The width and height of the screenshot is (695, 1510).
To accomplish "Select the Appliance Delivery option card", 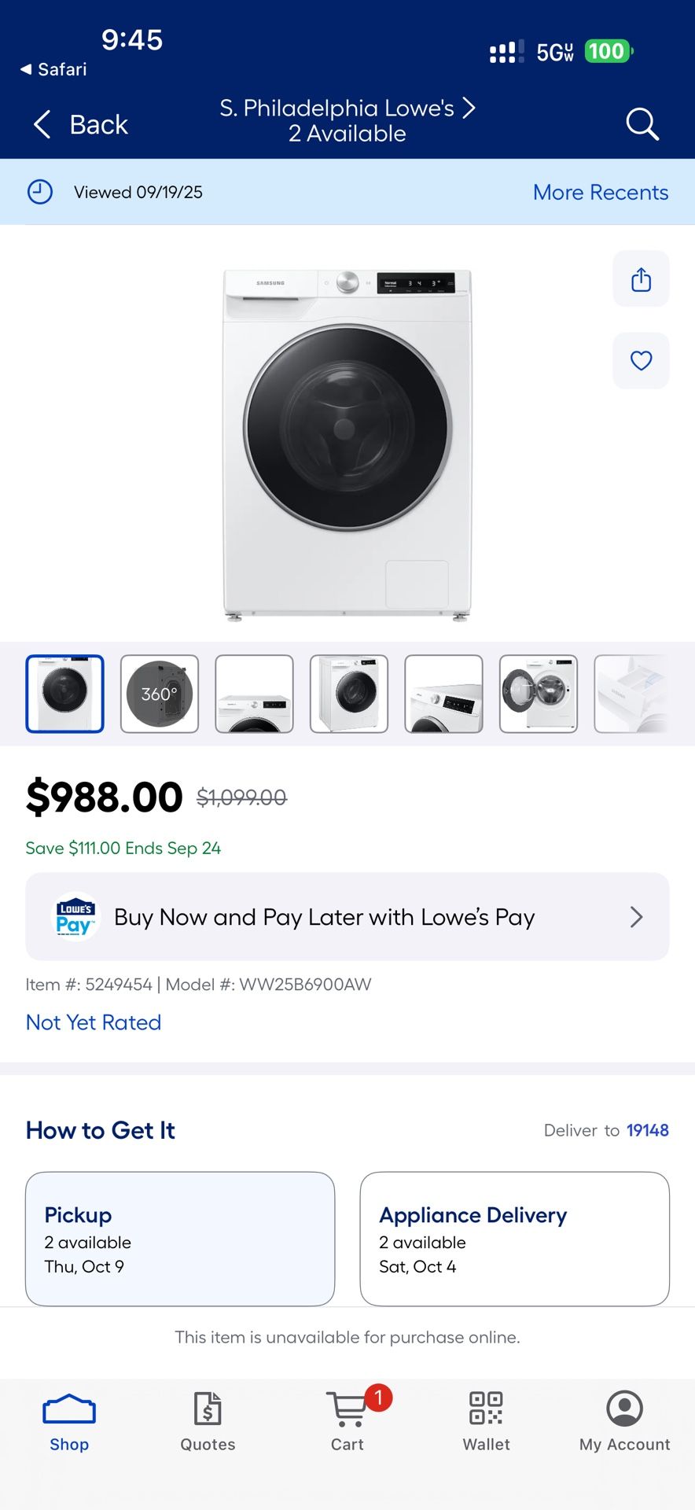I will [x=514, y=1239].
